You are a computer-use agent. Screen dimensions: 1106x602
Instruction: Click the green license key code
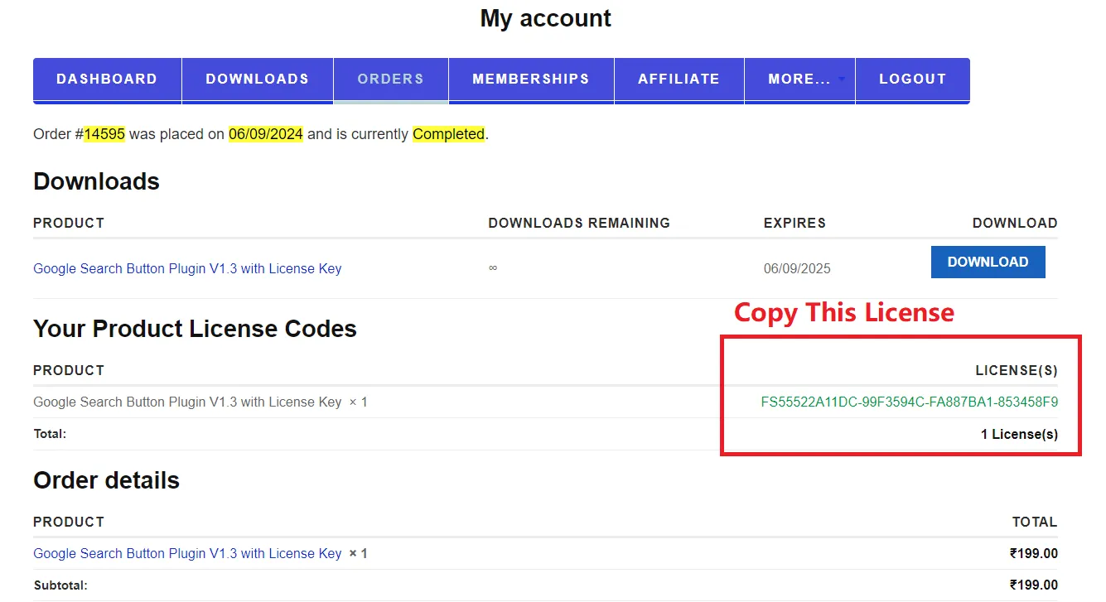coord(909,402)
